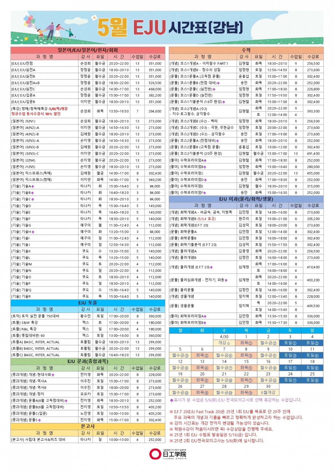Click the calendar cell "6월개강"
The height and width of the screenshot is (473, 334).
click(x=268, y=392)
